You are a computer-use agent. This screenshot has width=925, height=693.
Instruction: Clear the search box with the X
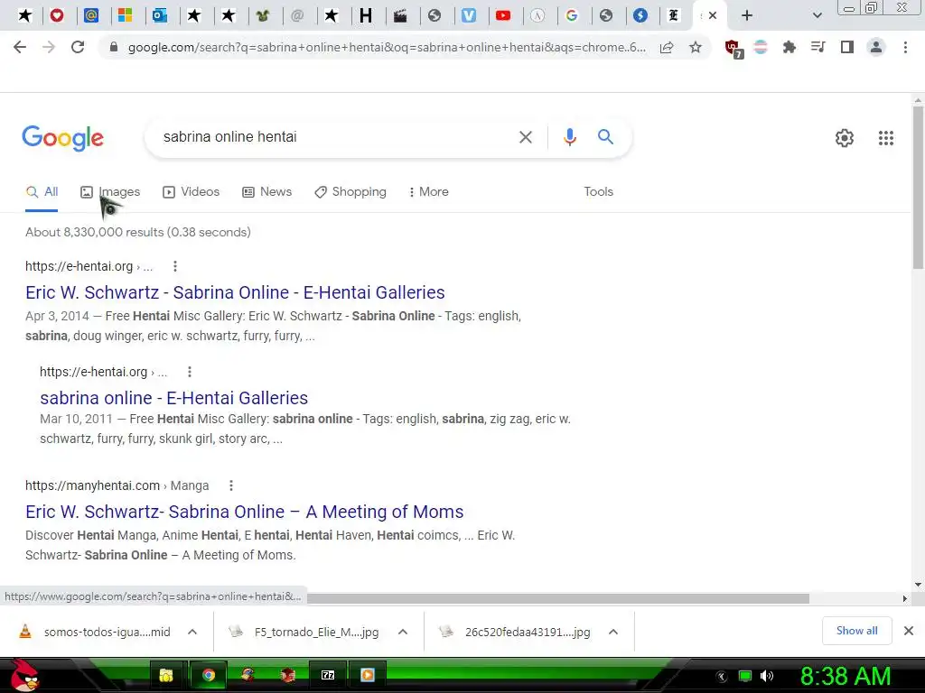pos(525,137)
